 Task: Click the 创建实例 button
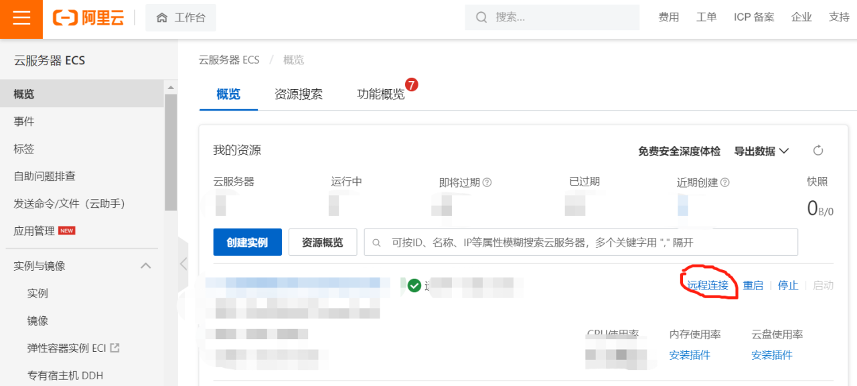pos(247,242)
